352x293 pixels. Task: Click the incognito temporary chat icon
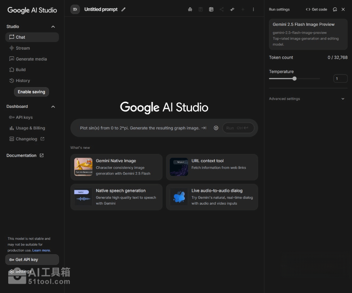point(190,9)
